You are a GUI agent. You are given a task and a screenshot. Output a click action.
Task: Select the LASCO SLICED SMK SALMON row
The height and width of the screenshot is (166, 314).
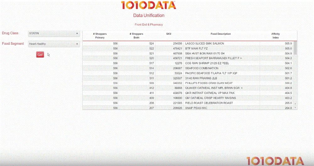188,44
